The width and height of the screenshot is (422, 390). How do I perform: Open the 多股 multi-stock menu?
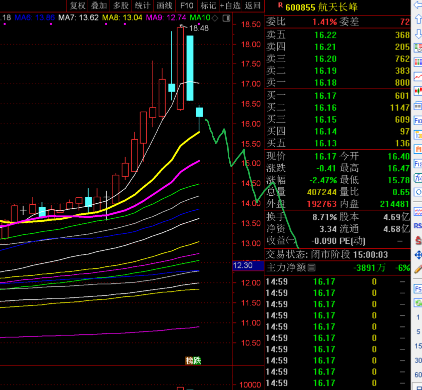(121, 6)
